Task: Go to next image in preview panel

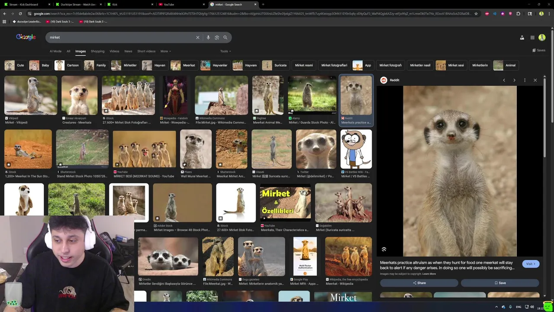Action: click(x=514, y=80)
